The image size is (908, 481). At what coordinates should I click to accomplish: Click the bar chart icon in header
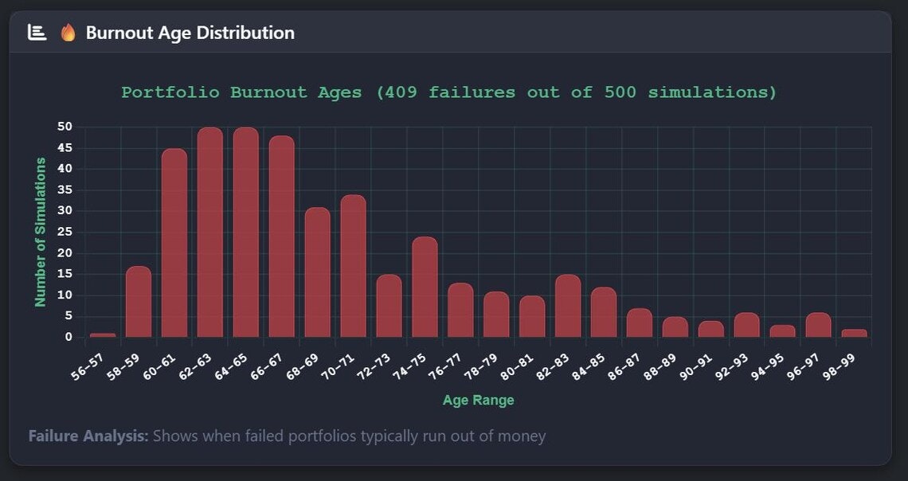(x=37, y=33)
